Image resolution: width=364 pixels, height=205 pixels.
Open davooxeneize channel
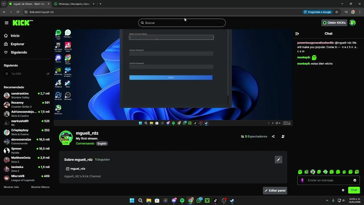[27, 141]
